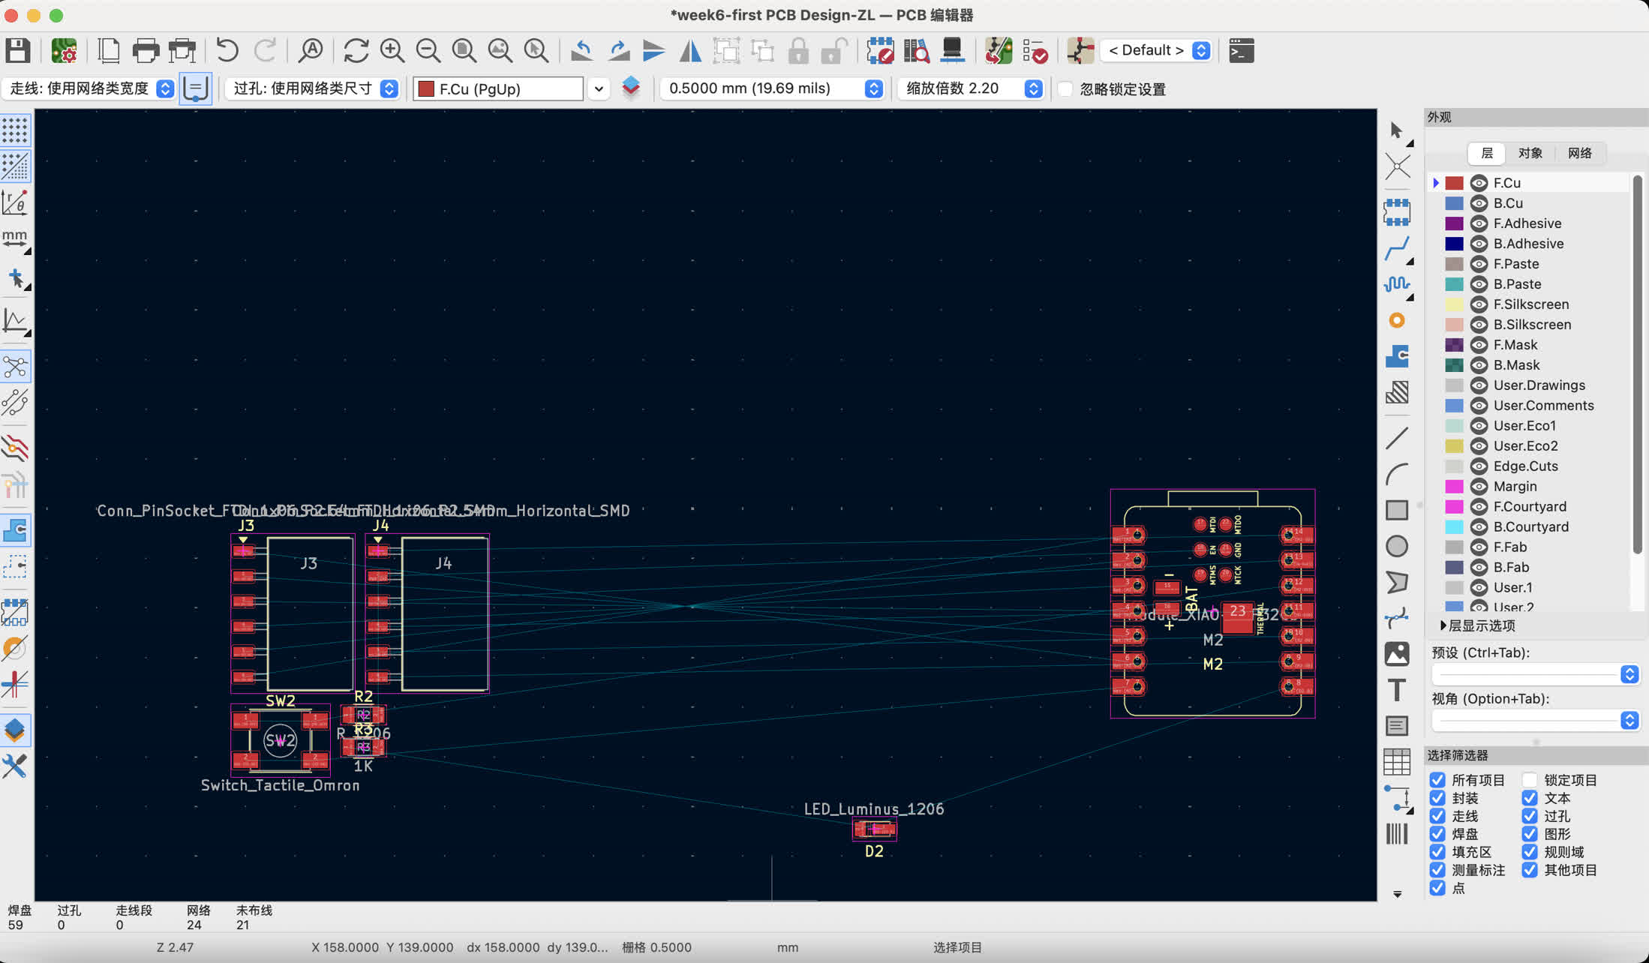Image resolution: width=1649 pixels, height=963 pixels.
Task: Run the Design Rules Checker icon
Action: point(1035,51)
